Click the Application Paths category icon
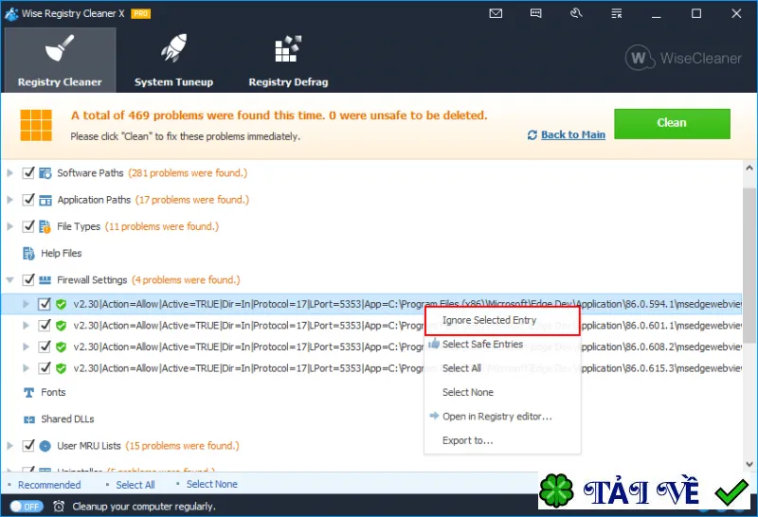The image size is (758, 517). click(x=45, y=200)
